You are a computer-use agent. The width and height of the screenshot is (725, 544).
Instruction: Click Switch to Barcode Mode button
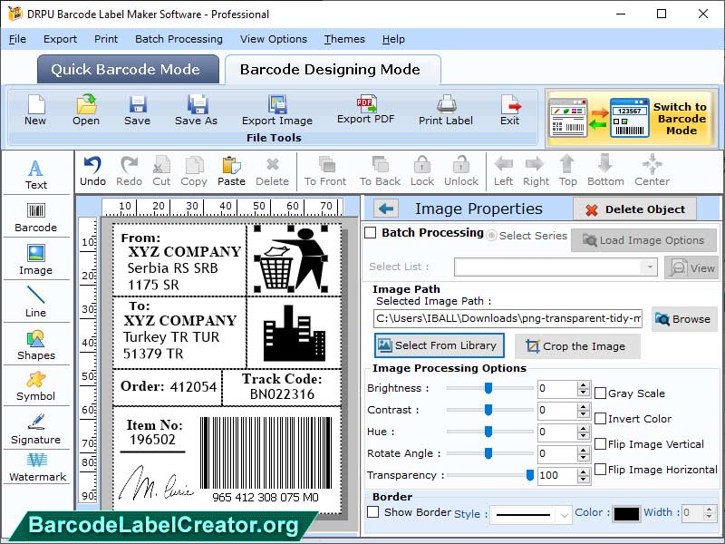click(631, 119)
